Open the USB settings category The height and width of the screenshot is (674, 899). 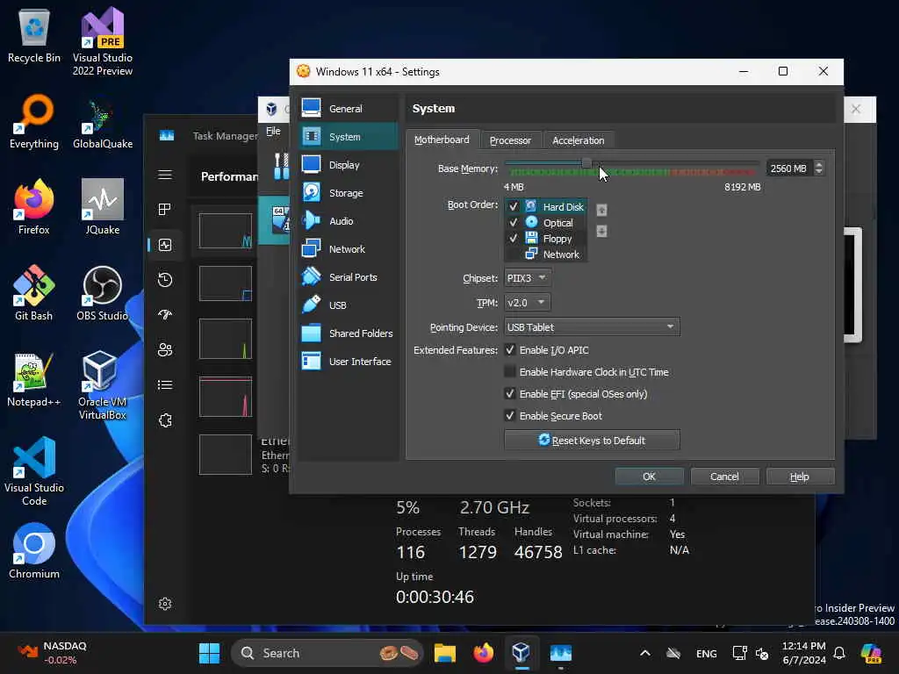348,305
